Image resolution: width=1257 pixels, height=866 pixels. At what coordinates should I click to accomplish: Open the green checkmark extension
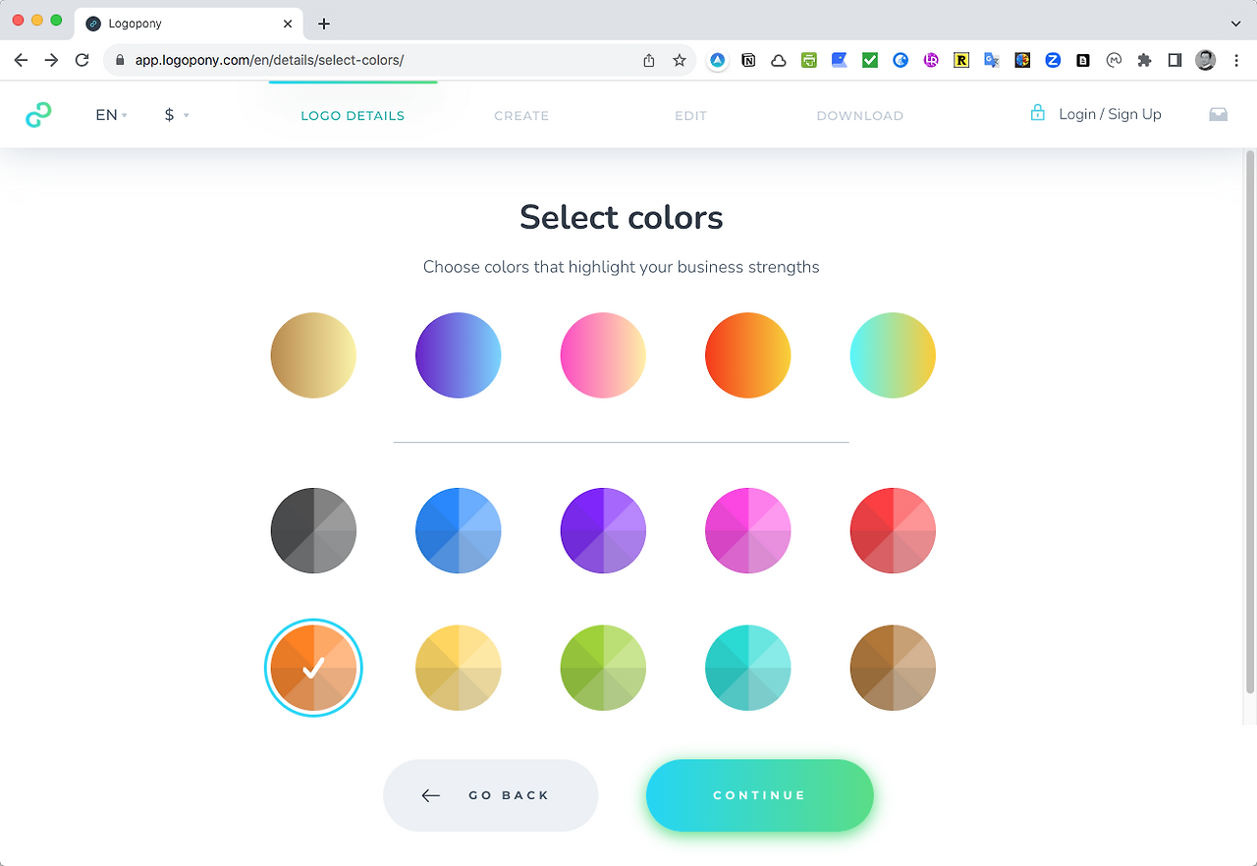click(x=870, y=60)
